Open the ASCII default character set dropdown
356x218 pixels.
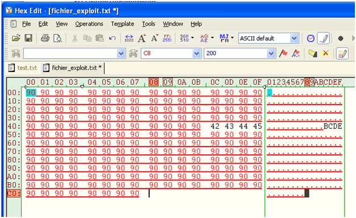[x=294, y=39]
